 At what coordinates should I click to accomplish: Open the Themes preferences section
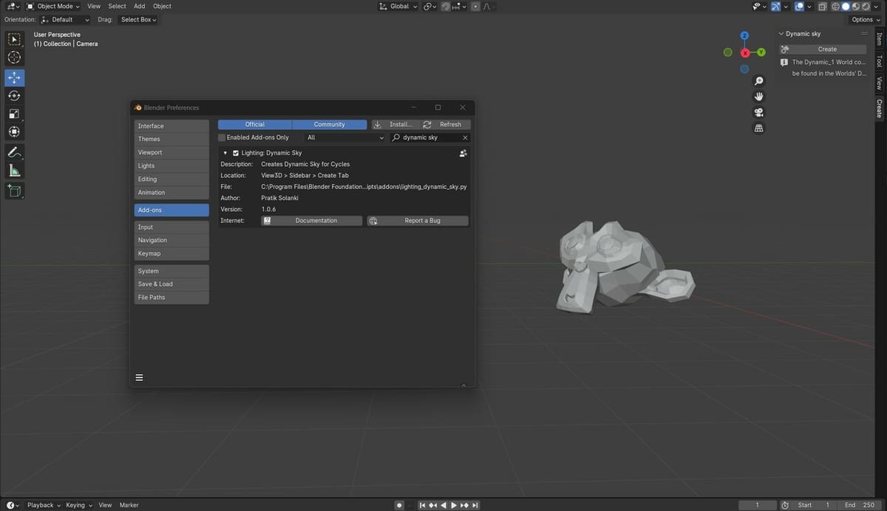pos(171,139)
